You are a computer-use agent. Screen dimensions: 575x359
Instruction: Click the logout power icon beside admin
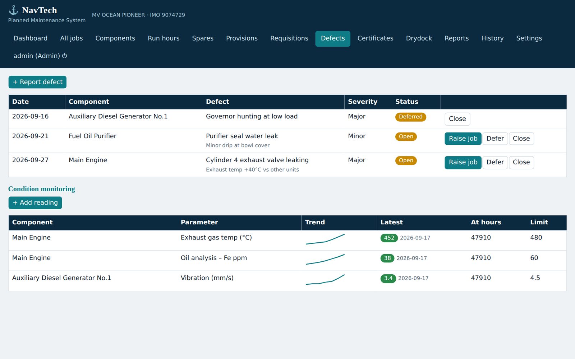(65, 56)
